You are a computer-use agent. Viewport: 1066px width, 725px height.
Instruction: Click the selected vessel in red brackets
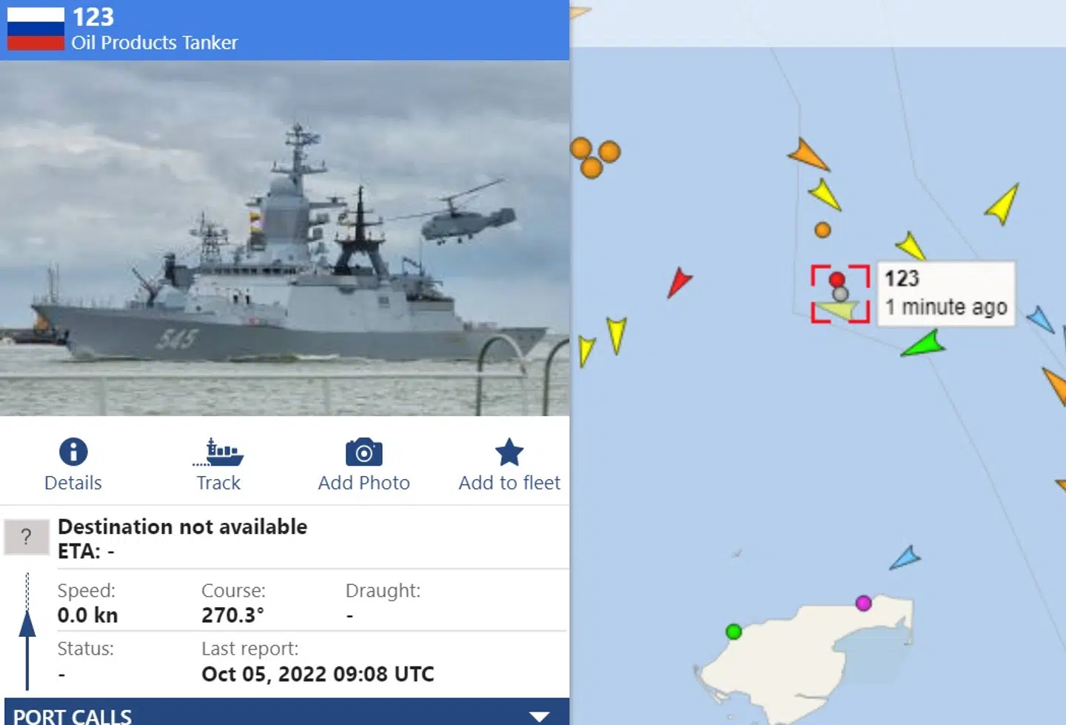click(840, 294)
